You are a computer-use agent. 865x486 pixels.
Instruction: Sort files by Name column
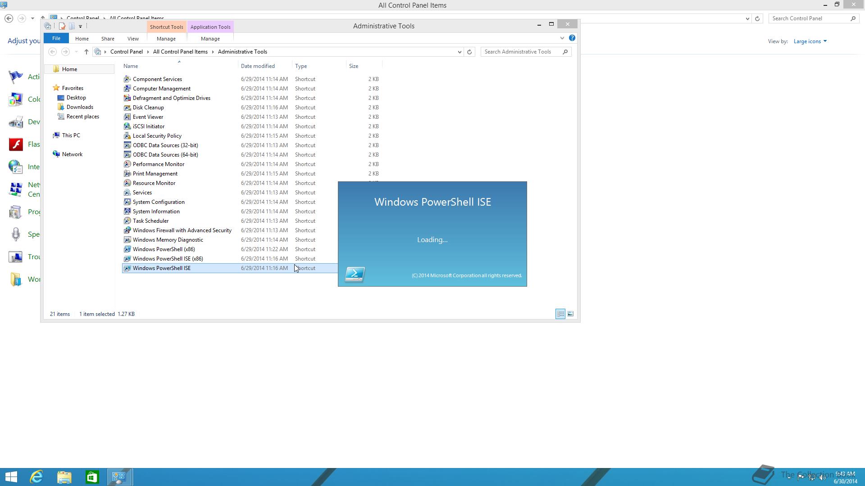[179, 66]
